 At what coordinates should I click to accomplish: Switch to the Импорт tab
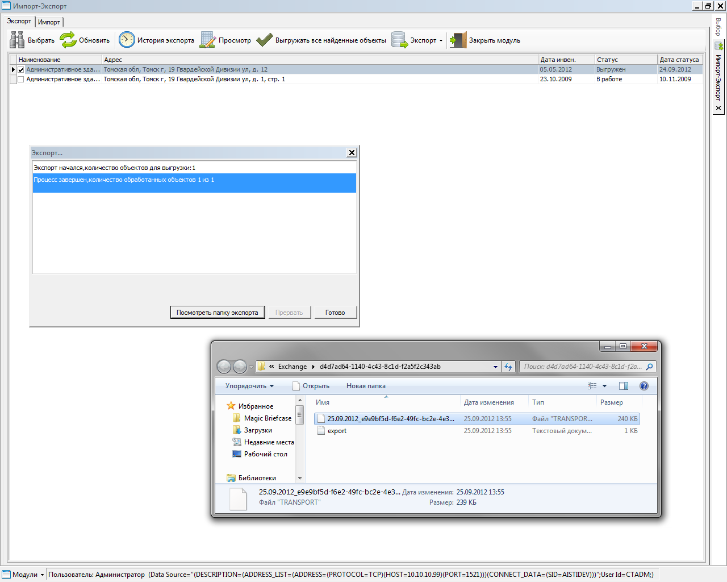(x=49, y=22)
